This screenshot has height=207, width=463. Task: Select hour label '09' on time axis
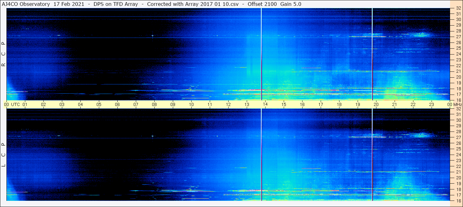pos(173,104)
